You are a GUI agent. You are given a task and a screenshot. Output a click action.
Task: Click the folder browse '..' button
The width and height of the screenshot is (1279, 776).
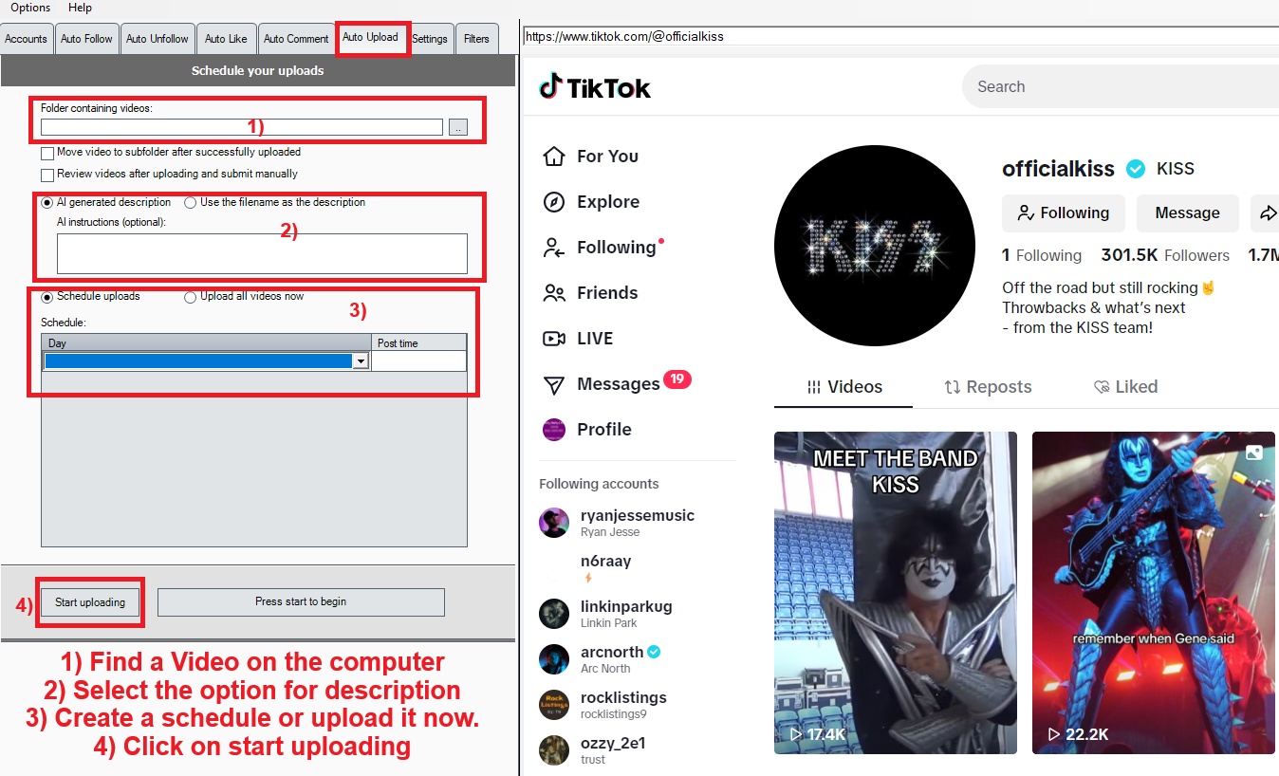point(458,127)
